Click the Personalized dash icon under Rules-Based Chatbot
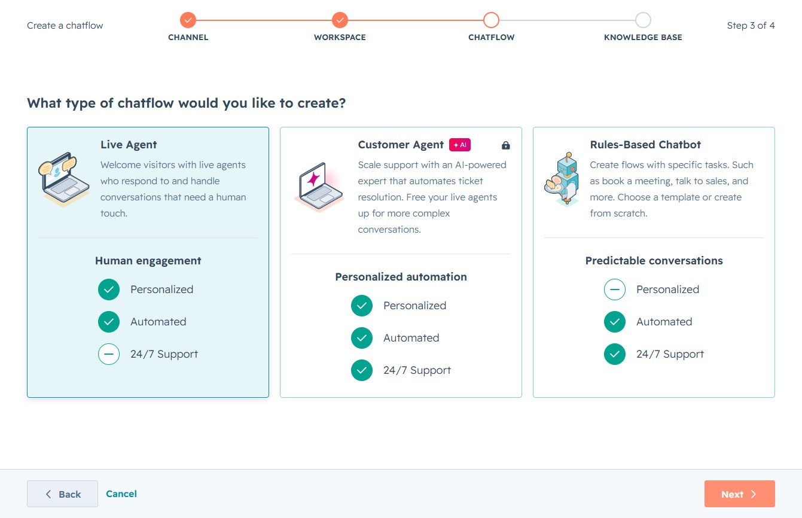Viewport: 802px width, 518px height. [x=615, y=290]
